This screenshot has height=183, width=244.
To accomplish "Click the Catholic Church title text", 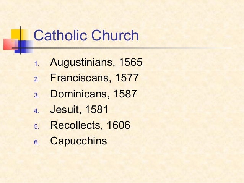I will pos(86,36).
